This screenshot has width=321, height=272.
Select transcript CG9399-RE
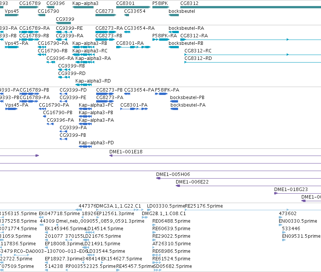pos(64,32)
